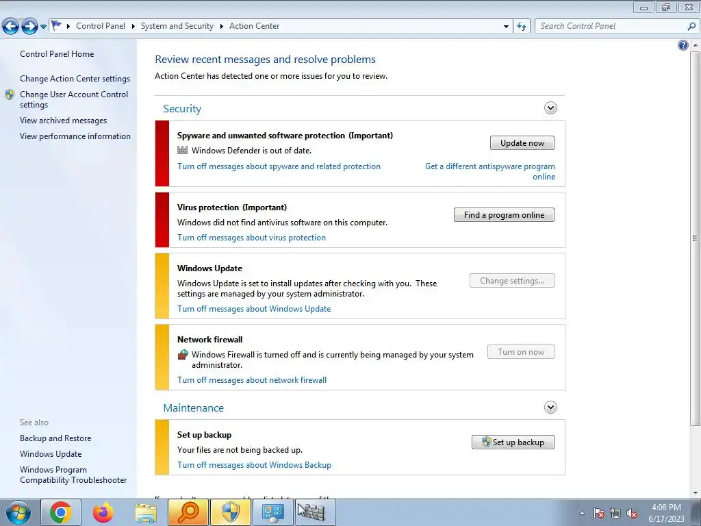The image size is (701, 526).
Task: Open the firewall brick wall taskbar app
Action: pyautogui.click(x=315, y=512)
